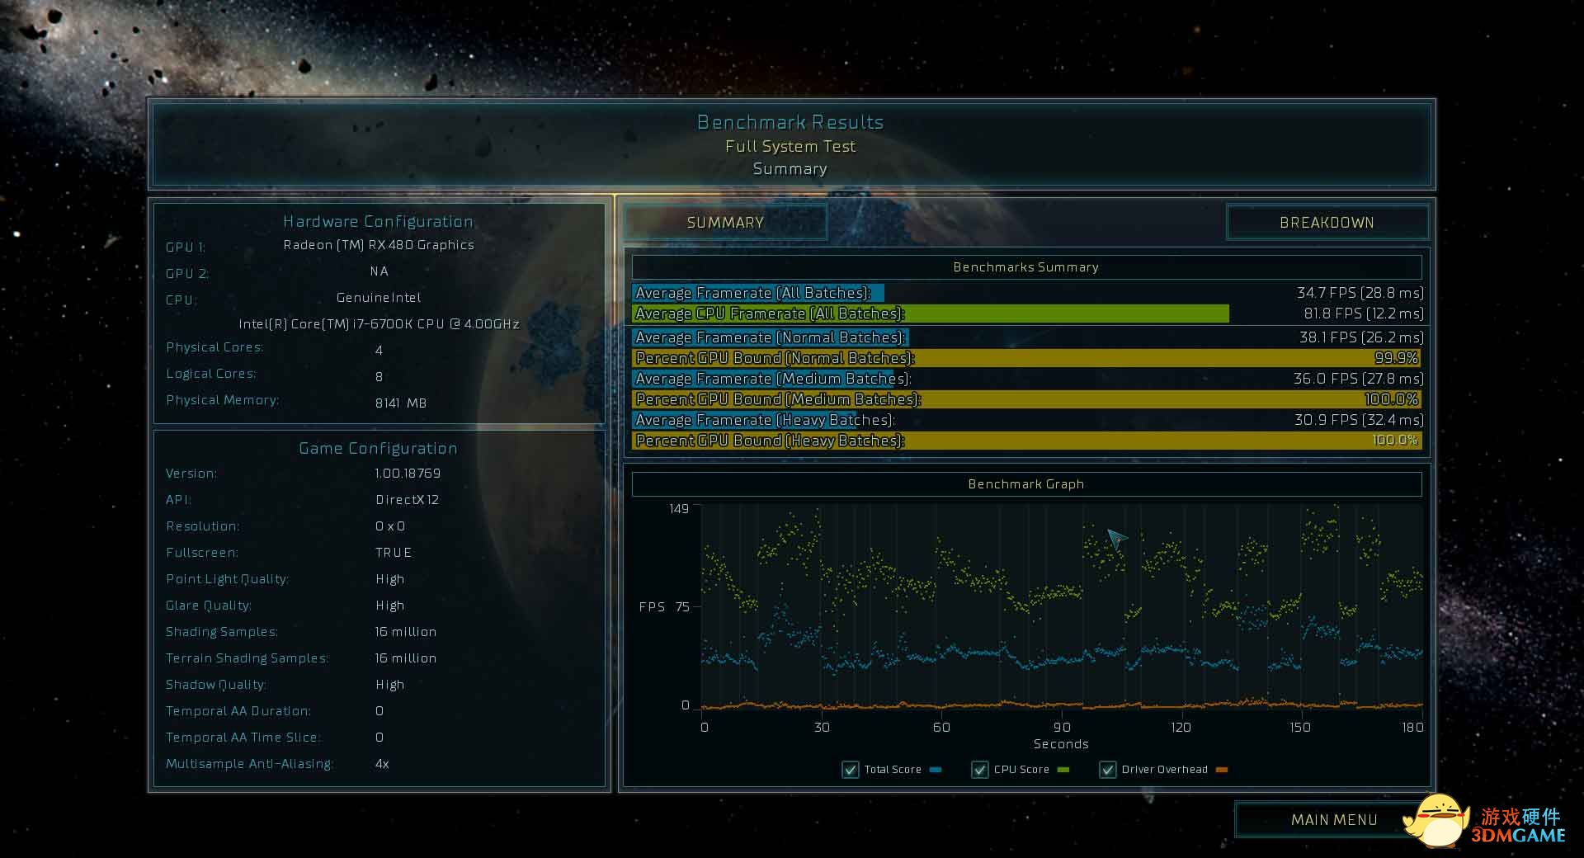Select Percent GPU Bound (Normal Batches) bar
This screenshot has width=1584, height=858.
(1027, 358)
